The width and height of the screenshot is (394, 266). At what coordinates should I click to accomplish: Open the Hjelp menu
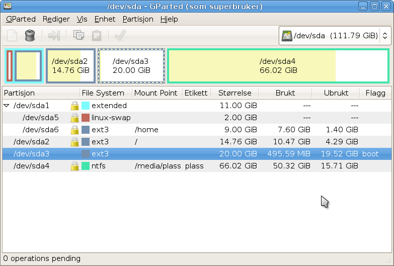tap(169, 19)
